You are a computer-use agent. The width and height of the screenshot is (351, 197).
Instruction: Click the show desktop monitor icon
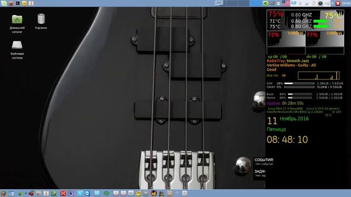(219, 3)
